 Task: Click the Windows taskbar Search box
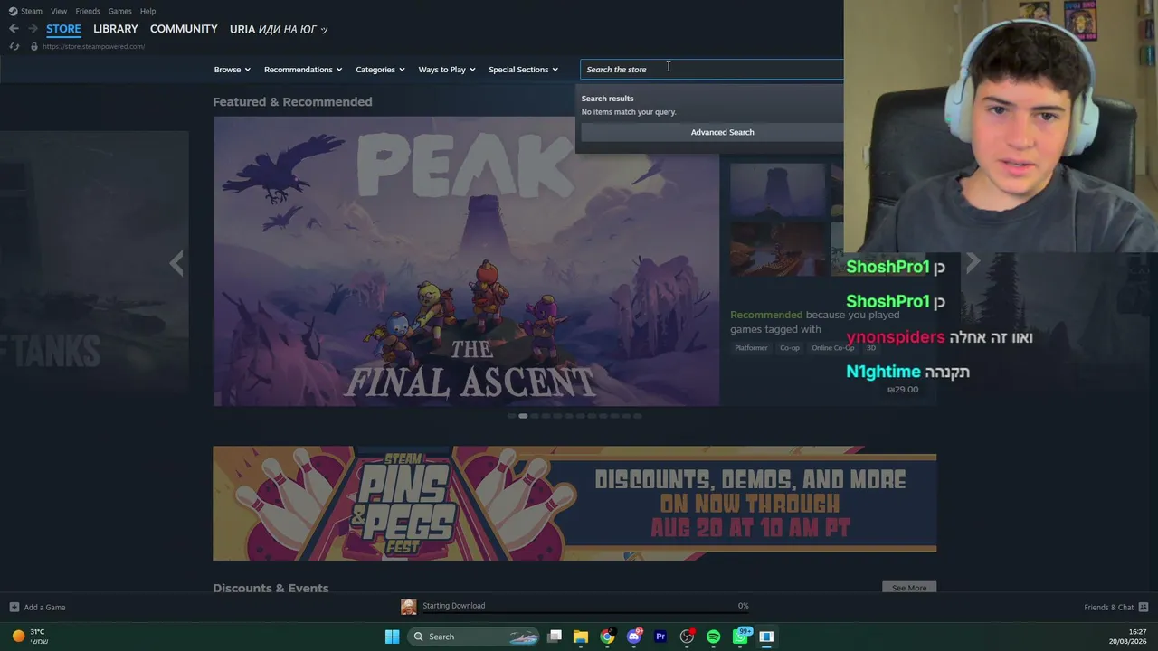click(473, 637)
